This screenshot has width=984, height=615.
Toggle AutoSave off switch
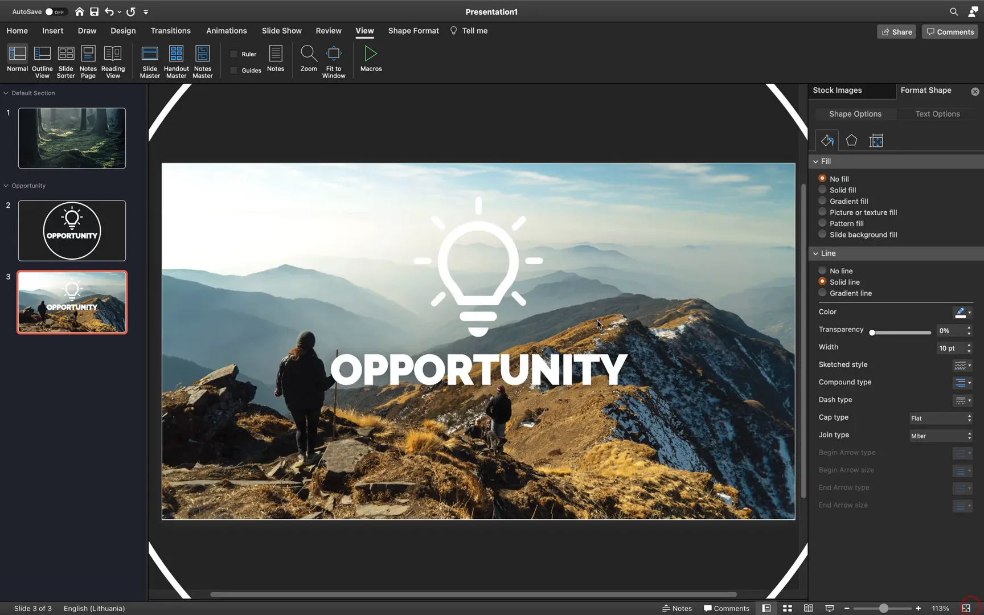[x=56, y=11]
